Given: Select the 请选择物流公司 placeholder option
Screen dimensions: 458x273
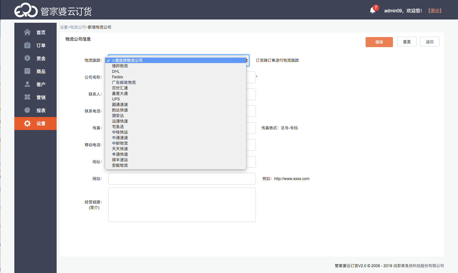Looking at the screenshot, I should tap(175, 60).
